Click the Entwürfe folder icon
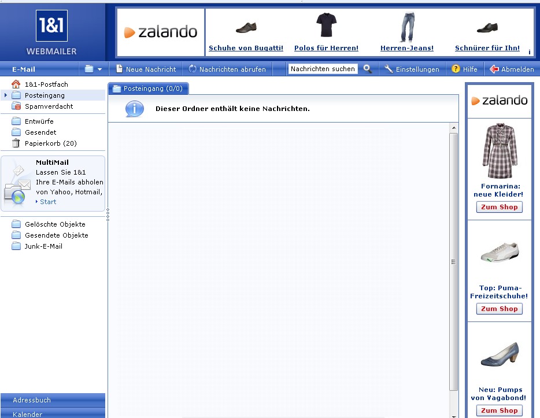This screenshot has width=540, height=418. pyautogui.click(x=16, y=121)
